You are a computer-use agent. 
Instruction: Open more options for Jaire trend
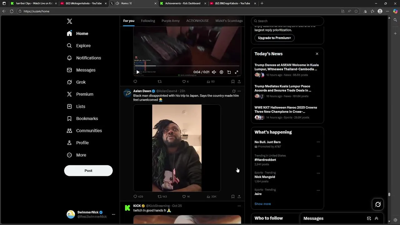[318, 190]
